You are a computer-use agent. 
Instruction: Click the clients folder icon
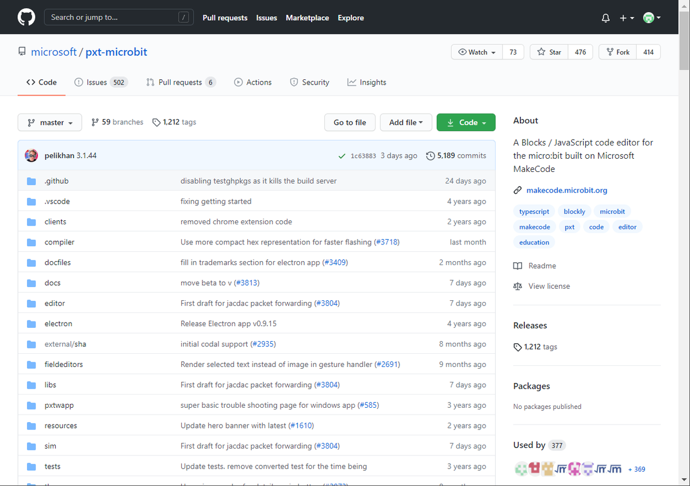(32, 222)
